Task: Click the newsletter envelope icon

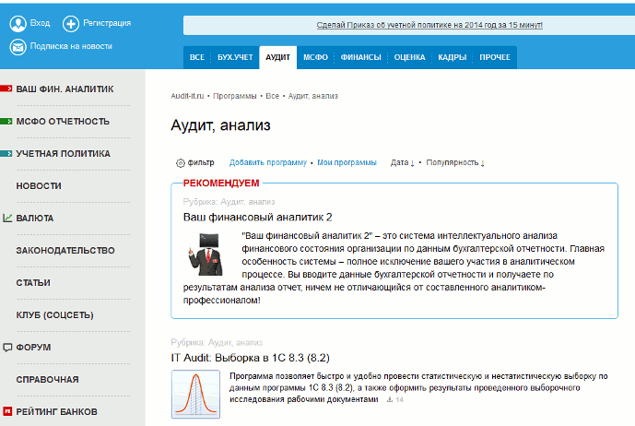Action: [17, 46]
